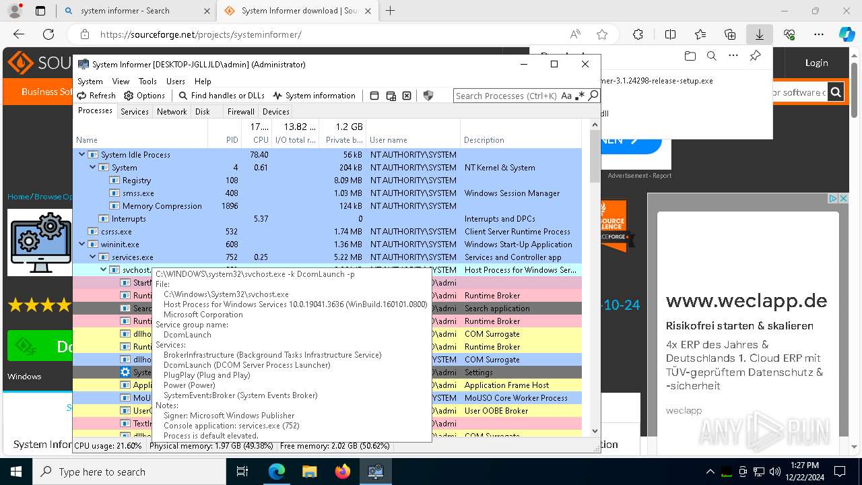The image size is (862, 485).
Task: Pin the Downloads panel
Action: click(756, 57)
